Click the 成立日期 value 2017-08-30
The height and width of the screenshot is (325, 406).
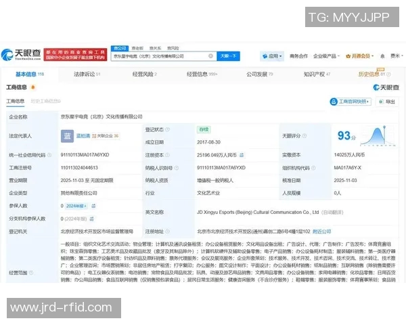coord(208,142)
